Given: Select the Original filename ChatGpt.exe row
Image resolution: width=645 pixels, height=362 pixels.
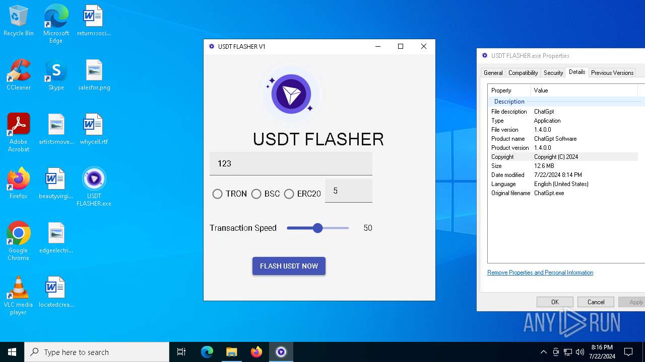Looking at the screenshot, I should (x=563, y=193).
